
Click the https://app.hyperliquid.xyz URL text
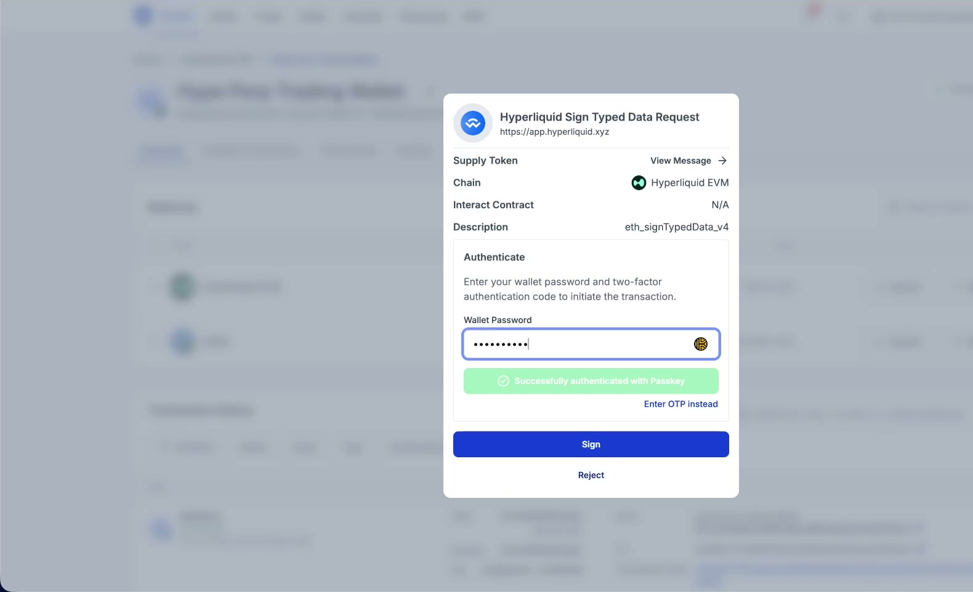554,132
